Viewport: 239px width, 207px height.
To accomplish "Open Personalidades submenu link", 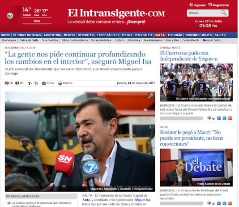I will [101, 40].
